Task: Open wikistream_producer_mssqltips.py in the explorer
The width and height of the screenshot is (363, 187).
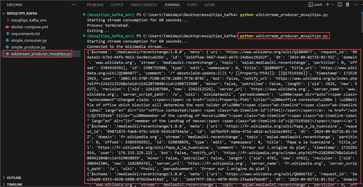Action: [x=41, y=54]
